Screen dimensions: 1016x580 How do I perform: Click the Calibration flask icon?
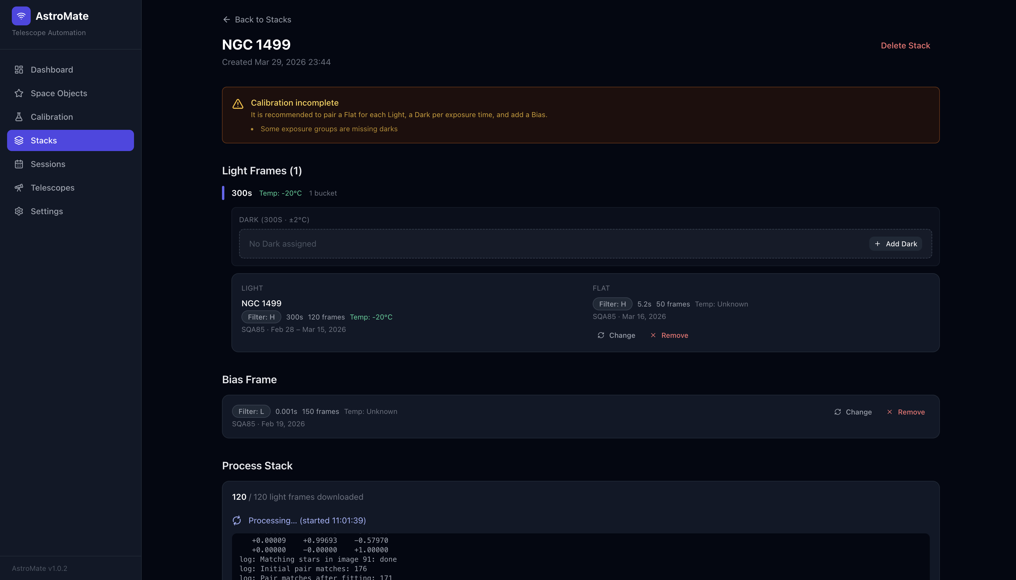19,117
